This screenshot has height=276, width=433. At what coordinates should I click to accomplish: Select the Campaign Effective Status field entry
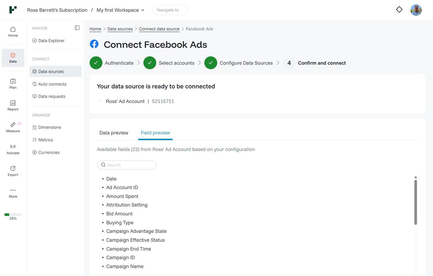coord(136,240)
